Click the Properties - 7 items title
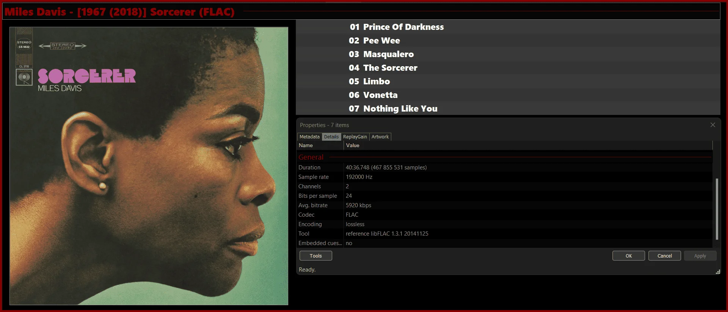 click(325, 125)
